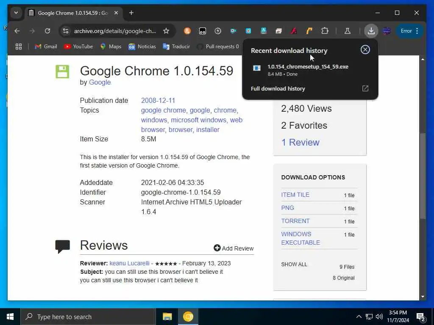Click the scrollbar up arrow

coord(423,59)
